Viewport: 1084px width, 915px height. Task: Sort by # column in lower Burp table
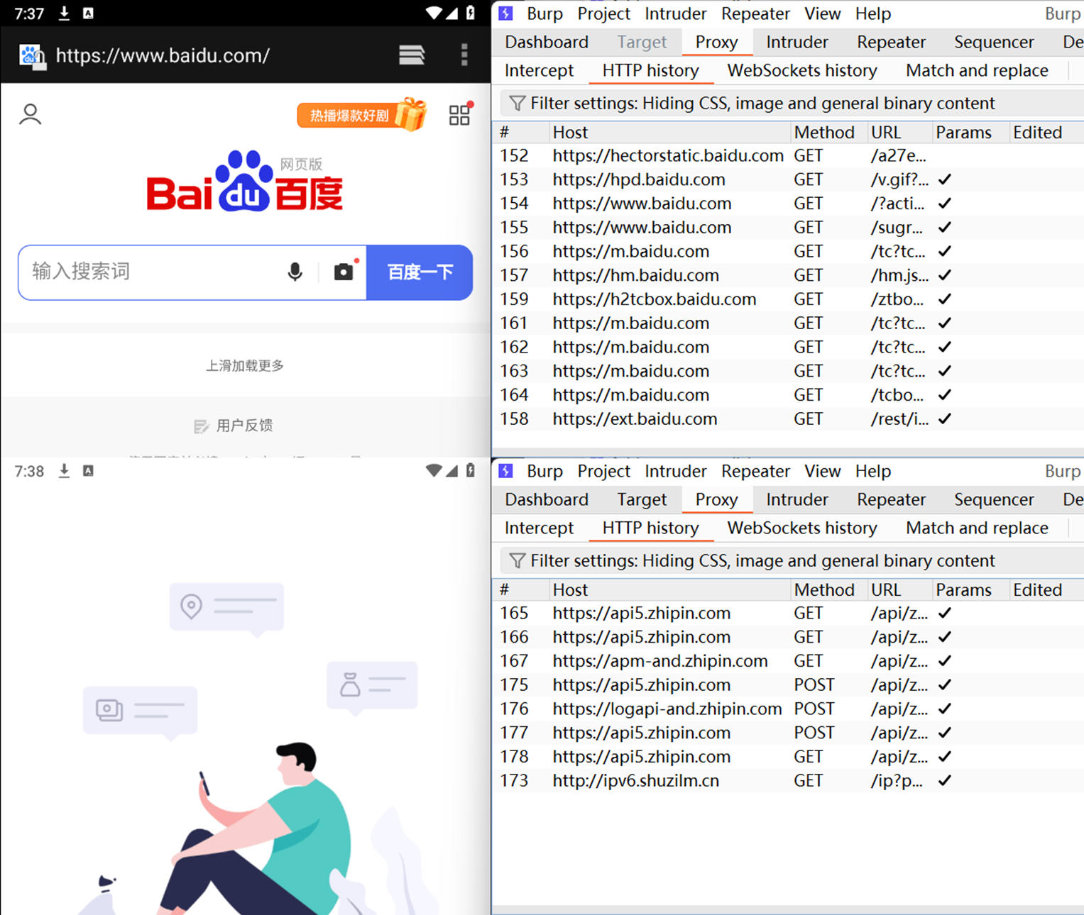(x=522, y=590)
